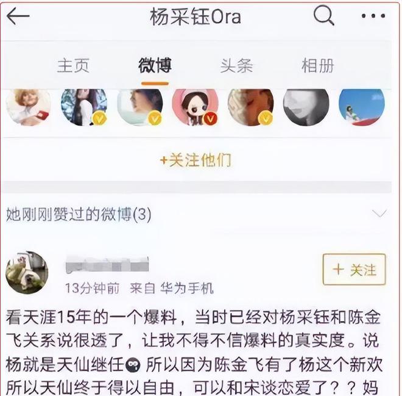Select the 微博 tab
Image resolution: width=402 pixels, height=396 pixels.
point(155,65)
